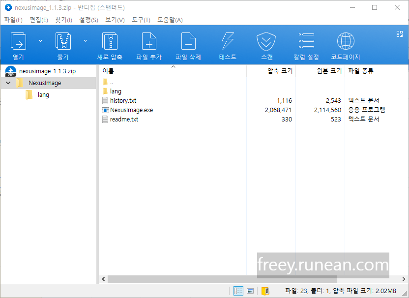This screenshot has width=409, height=298.
Task: Select the NexusImage folder in tree
Action: pyautogui.click(x=45, y=83)
